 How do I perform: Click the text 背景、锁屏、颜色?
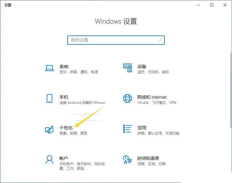73,133
